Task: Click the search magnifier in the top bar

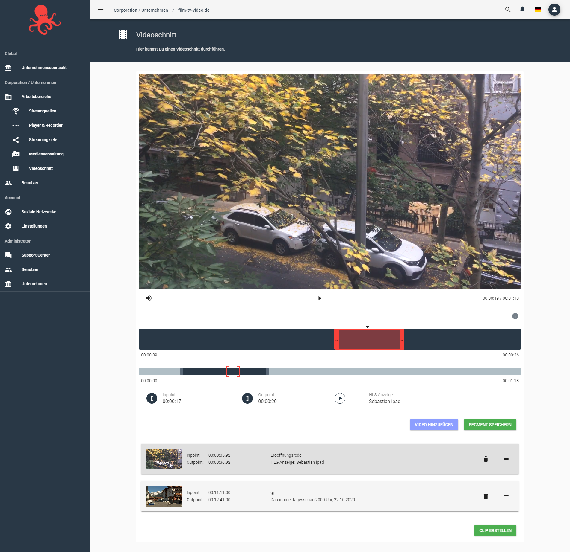Action: point(508,10)
